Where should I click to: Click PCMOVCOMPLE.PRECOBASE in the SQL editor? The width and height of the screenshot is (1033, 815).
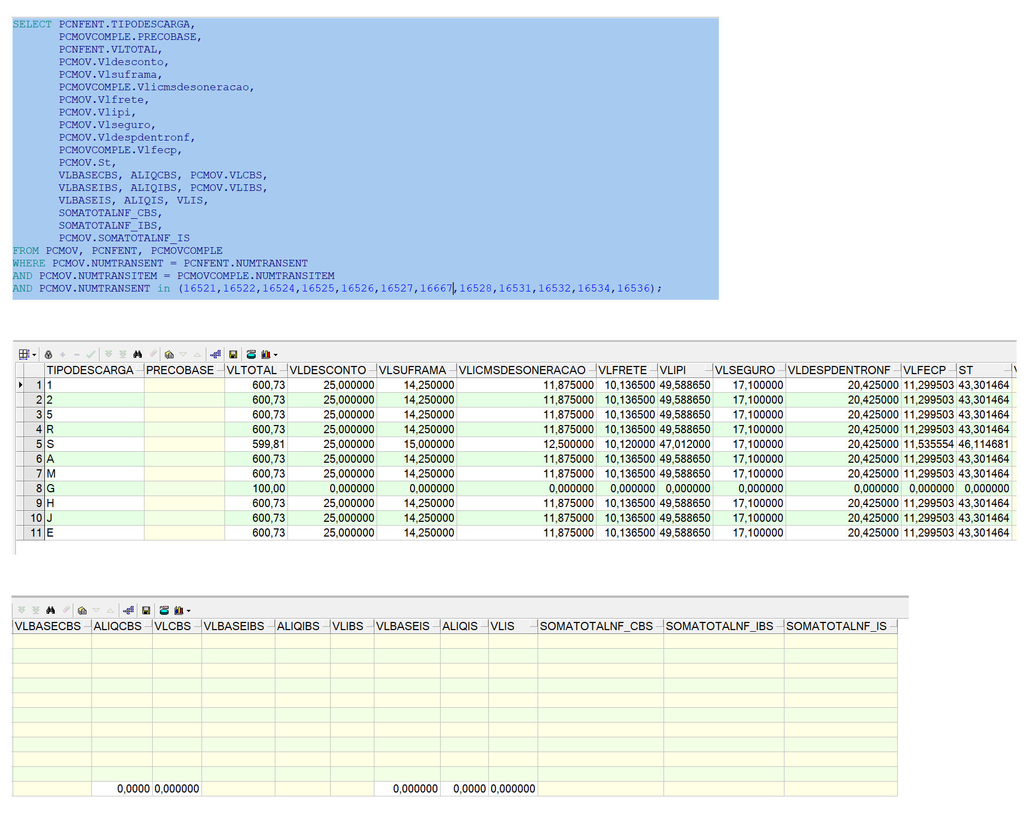(128, 37)
